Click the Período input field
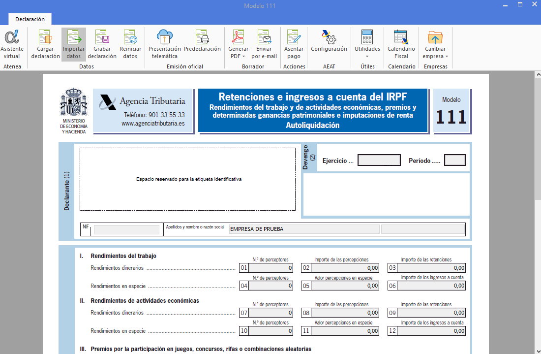Viewport: 541px width, 354px height. 454,161
